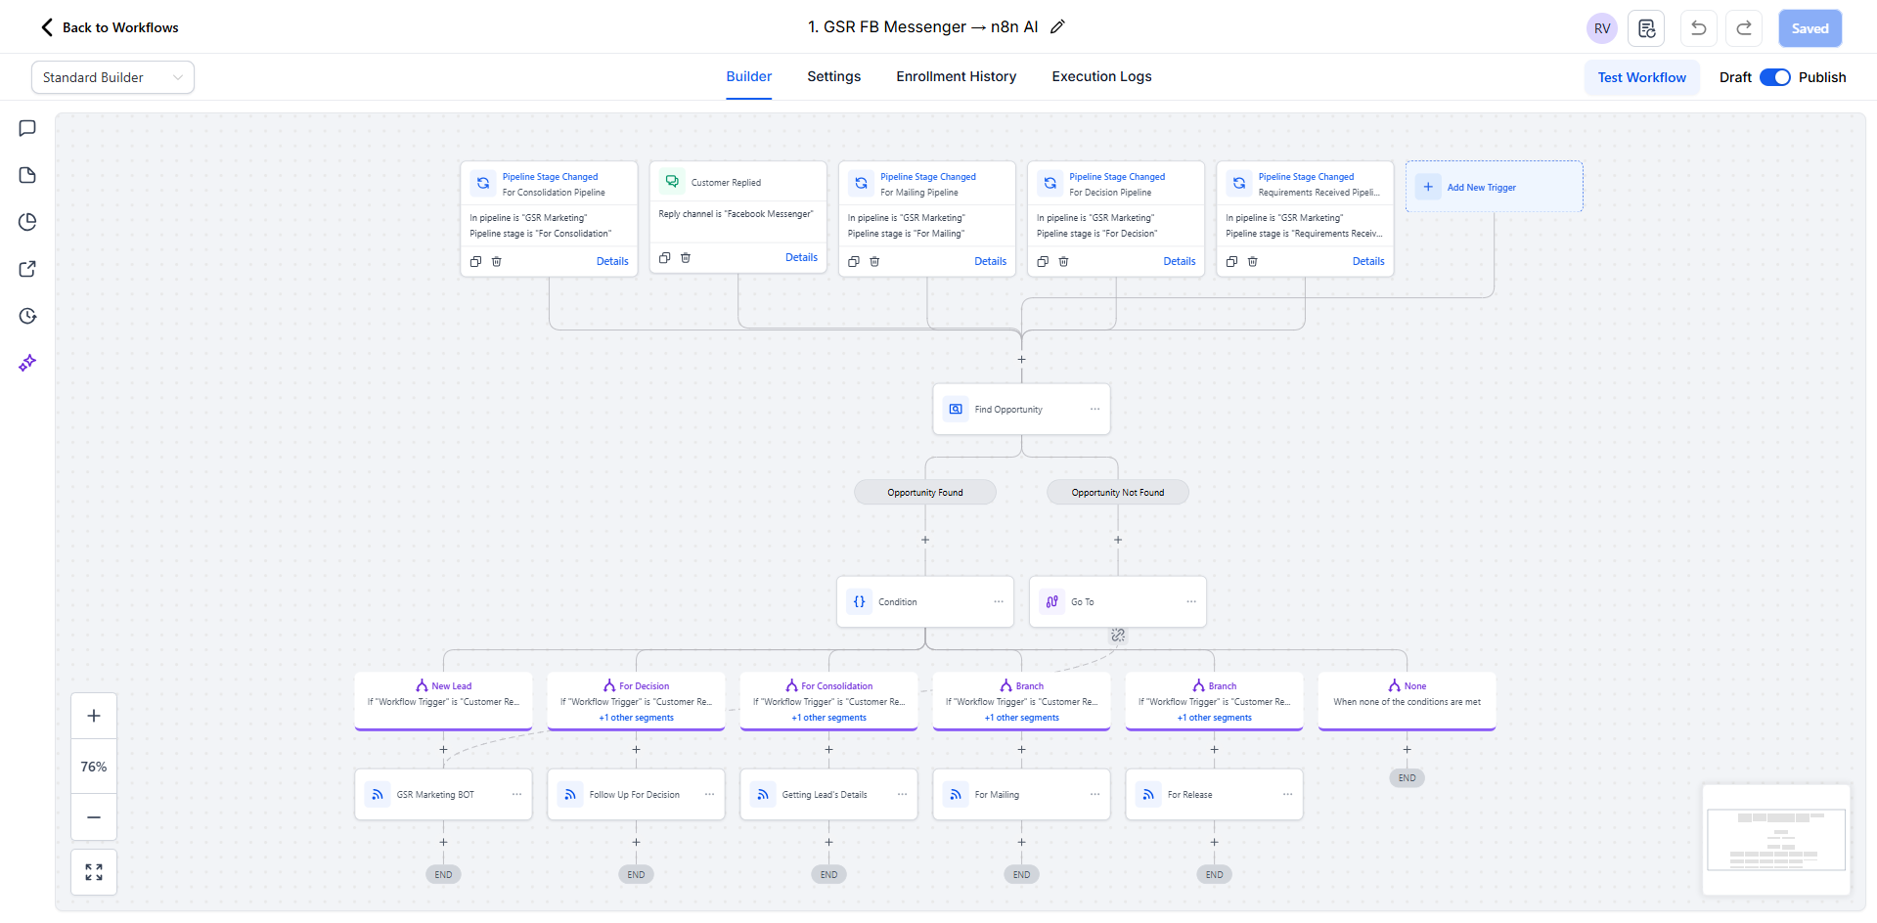This screenshot has height=923, width=1877.
Task: Click the Go To node icon
Action: coord(1051,601)
